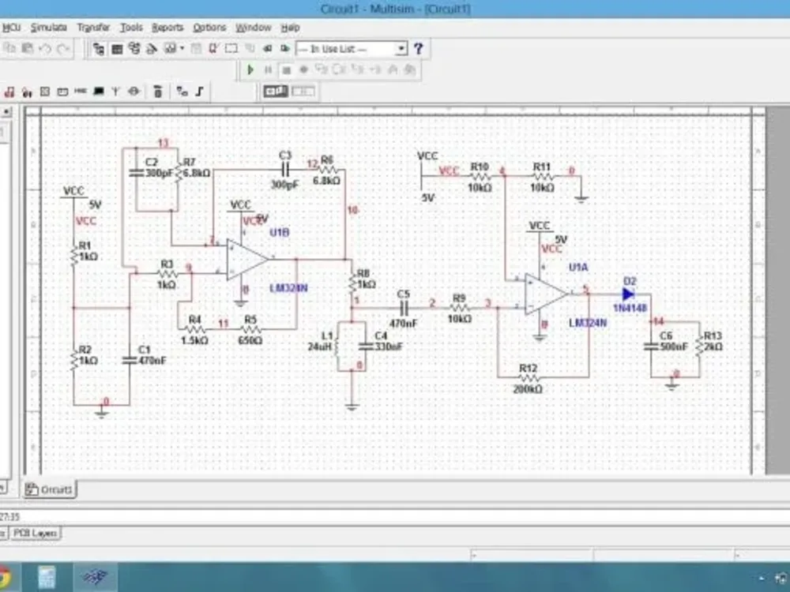Viewport: 790px width, 592px height.
Task: Open the Electromechanical component group icon
Action: pos(134,92)
